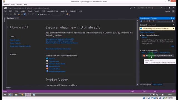Click the Undo toolbar icon
The width and height of the screenshot is (178, 100).
[28, 14]
